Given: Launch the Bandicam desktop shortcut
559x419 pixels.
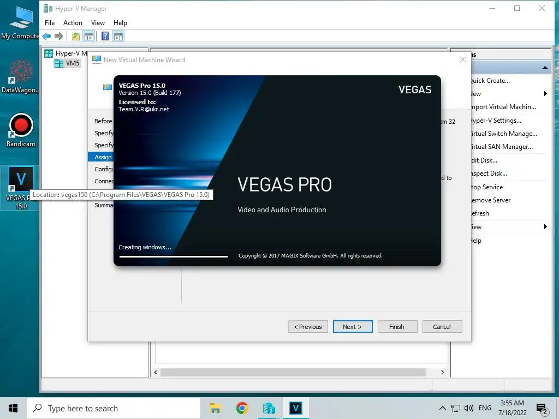Looking at the screenshot, I should [21, 130].
